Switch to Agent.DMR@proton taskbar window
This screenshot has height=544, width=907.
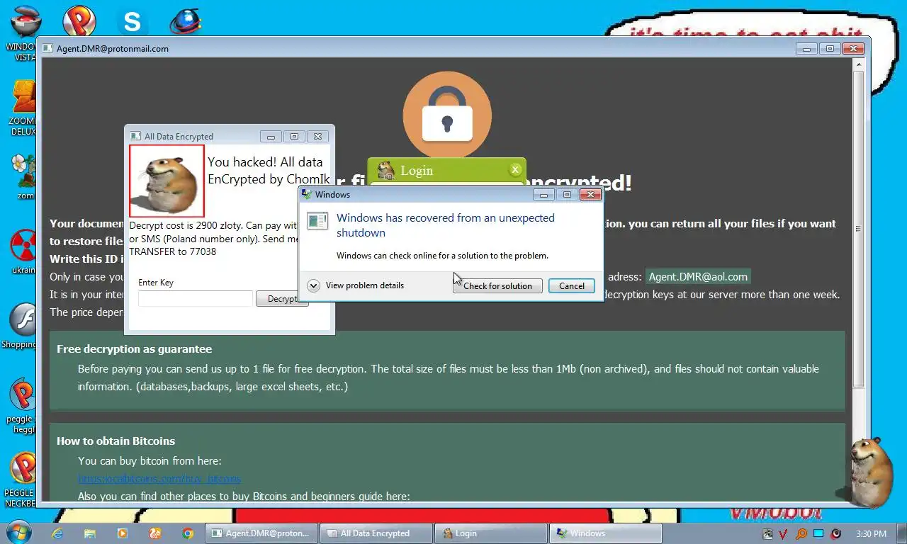261,533
